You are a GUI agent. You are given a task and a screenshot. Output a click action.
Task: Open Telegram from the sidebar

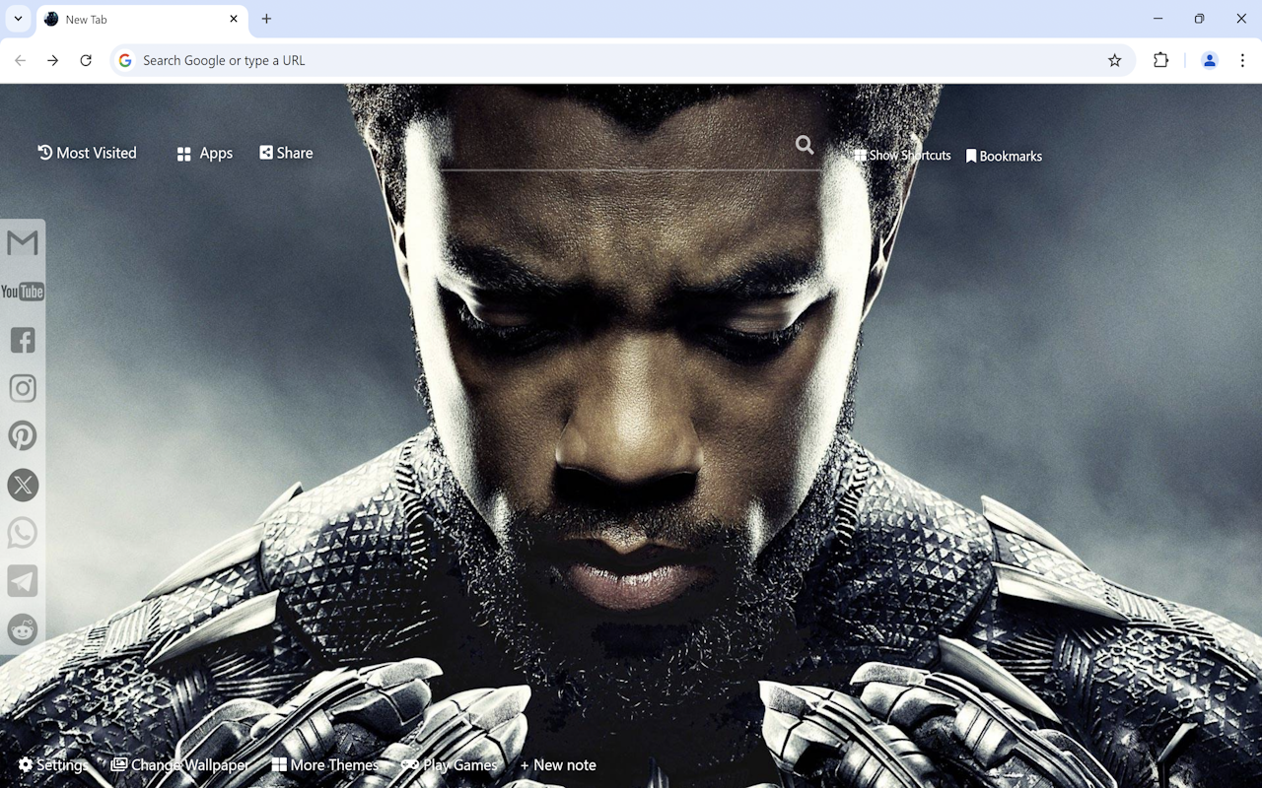tap(23, 581)
